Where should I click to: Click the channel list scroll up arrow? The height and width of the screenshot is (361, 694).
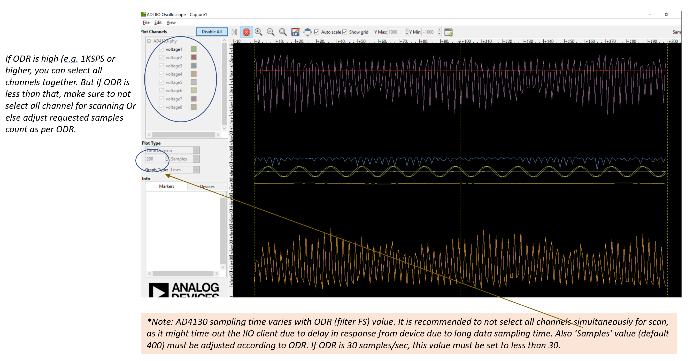click(x=224, y=40)
